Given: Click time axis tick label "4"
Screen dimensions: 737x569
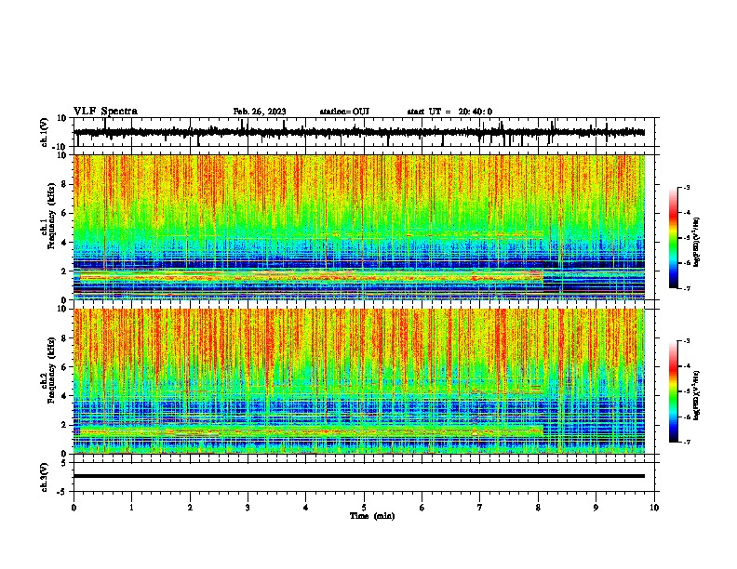Looking at the screenshot, I should [x=306, y=508].
